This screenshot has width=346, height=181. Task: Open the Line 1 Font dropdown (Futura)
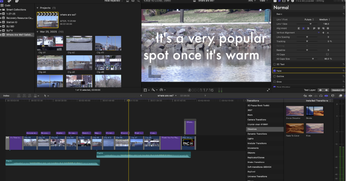click(x=309, y=19)
